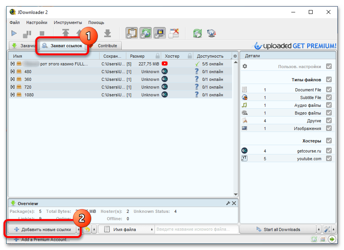This screenshot has height=250, width=344.
Task: Switch to the Contribute tab
Action: click(x=107, y=46)
